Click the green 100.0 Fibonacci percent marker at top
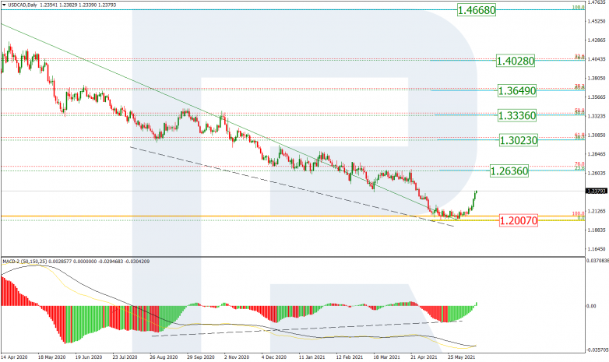 pos(579,7)
